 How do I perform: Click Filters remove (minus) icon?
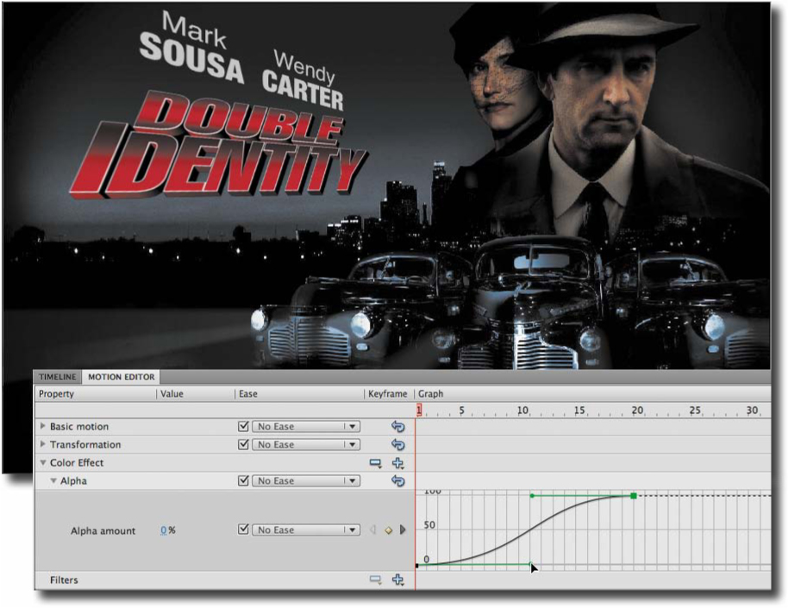point(375,580)
